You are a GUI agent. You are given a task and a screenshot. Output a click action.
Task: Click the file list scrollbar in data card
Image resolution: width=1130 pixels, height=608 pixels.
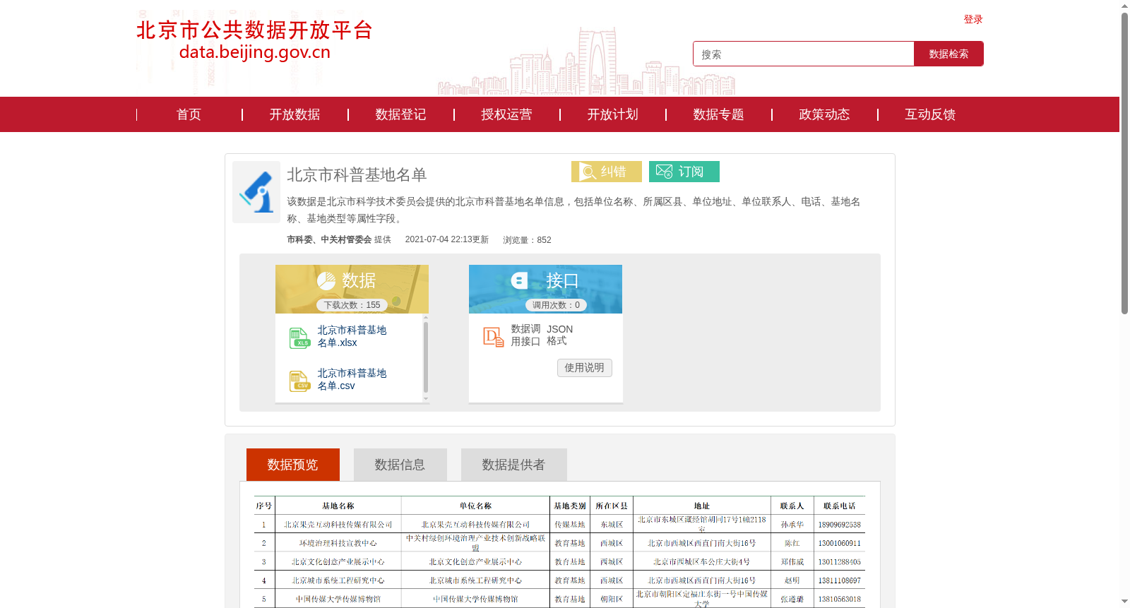tap(426, 357)
